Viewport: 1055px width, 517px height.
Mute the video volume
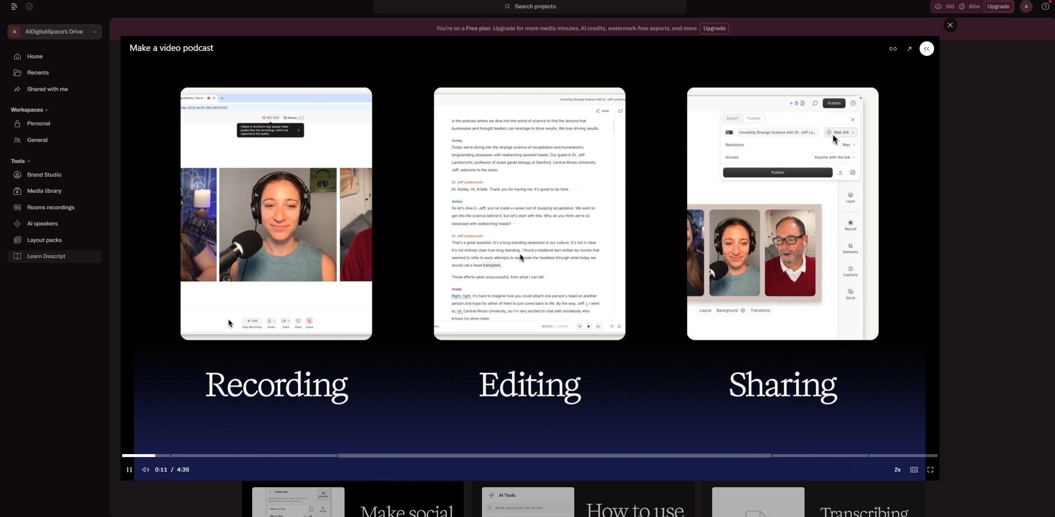tap(146, 470)
